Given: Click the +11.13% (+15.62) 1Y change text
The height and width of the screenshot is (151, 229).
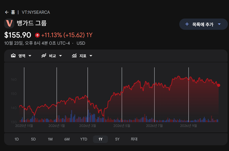Looking at the screenshot, I should point(67,35).
